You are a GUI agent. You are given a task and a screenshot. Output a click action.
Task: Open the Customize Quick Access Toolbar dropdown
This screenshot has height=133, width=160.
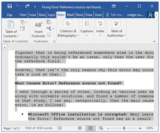[x=35, y=7]
